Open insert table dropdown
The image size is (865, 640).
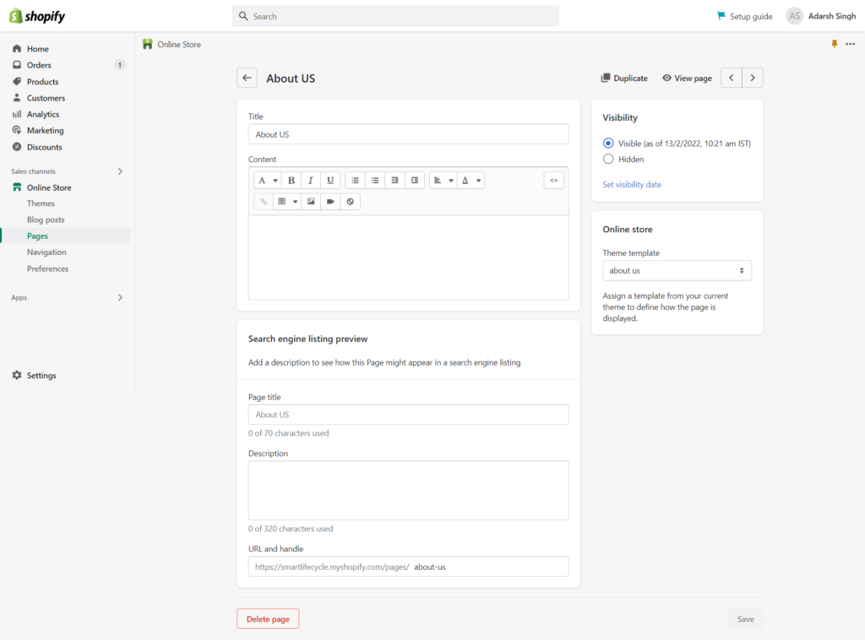pos(287,202)
